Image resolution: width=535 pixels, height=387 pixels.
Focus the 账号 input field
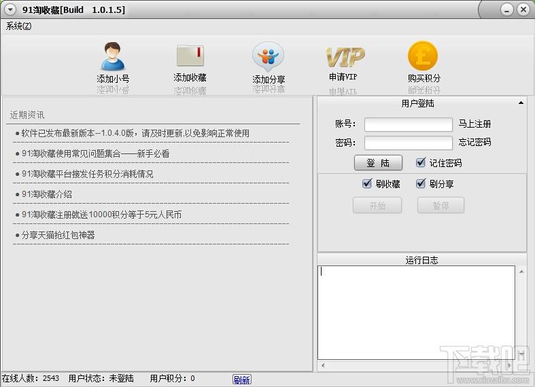[x=409, y=124]
